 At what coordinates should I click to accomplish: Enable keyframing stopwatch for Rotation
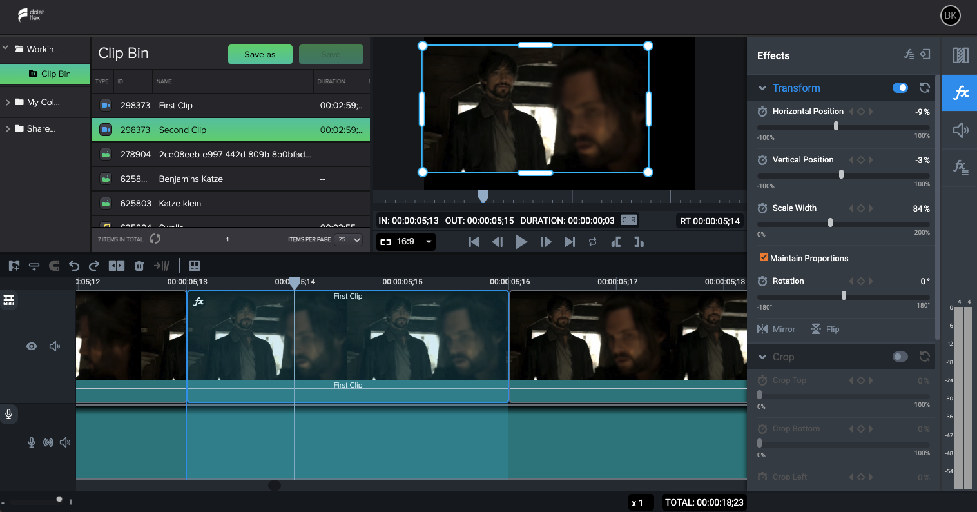pyautogui.click(x=762, y=281)
